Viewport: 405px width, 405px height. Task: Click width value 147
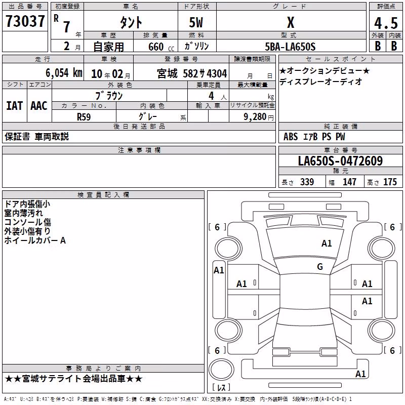tap(349, 182)
